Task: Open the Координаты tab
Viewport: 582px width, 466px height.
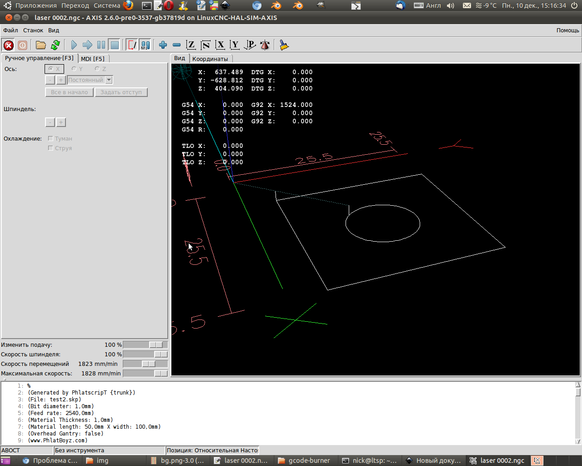Action: point(210,59)
